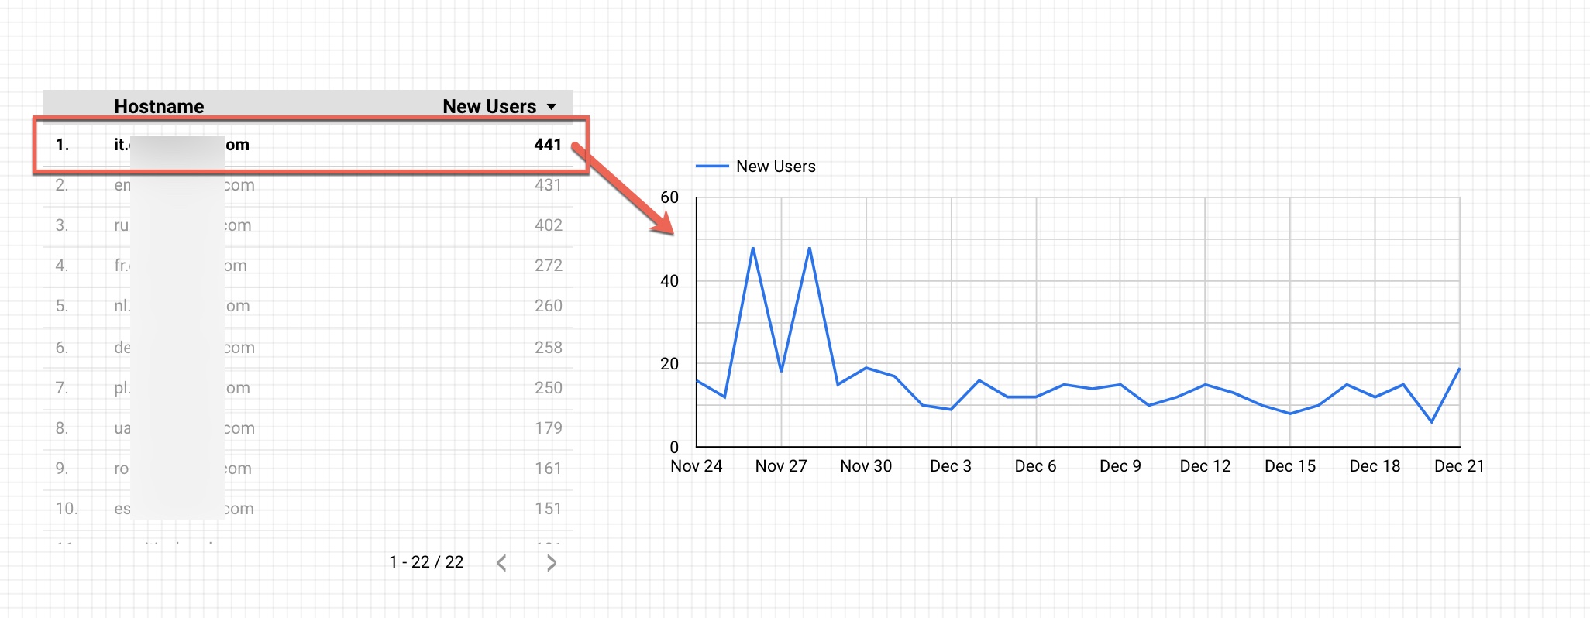Select the row with 402 new users

310,225
